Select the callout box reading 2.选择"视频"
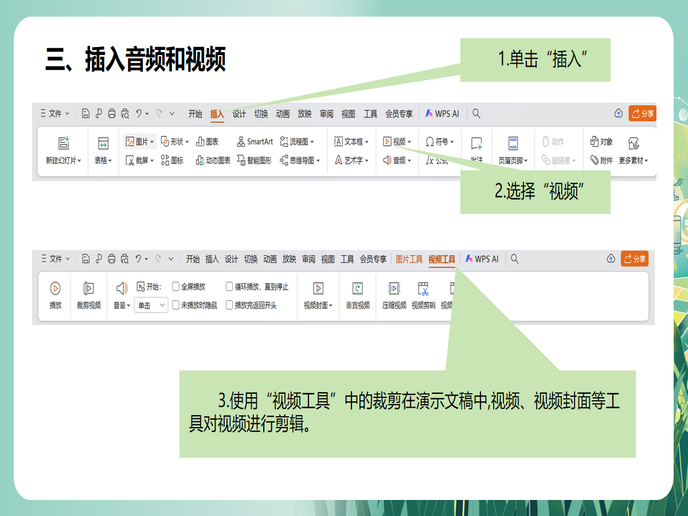The width and height of the screenshot is (688, 516). (x=535, y=192)
